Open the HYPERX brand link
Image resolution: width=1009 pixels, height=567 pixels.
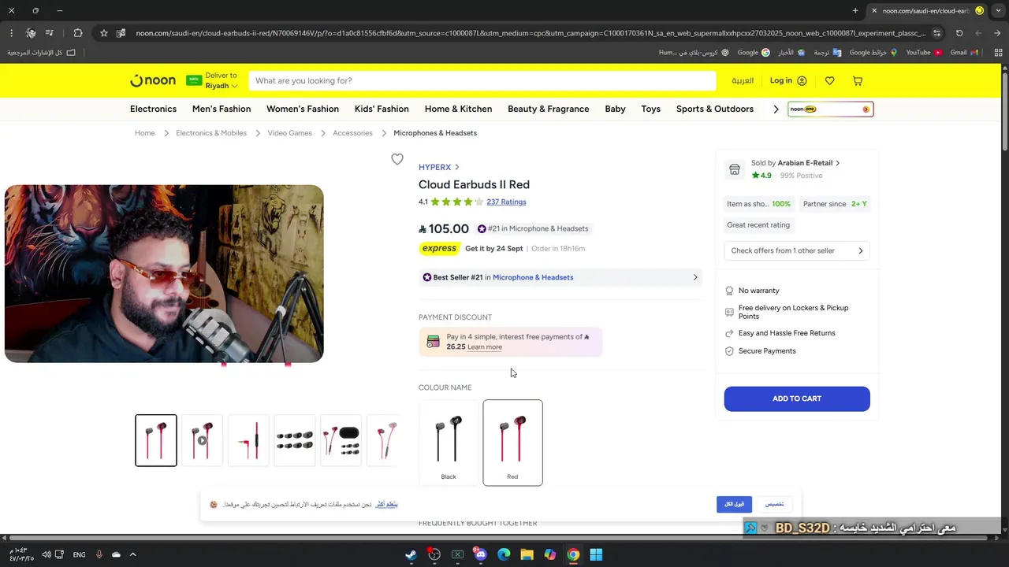[438, 167]
